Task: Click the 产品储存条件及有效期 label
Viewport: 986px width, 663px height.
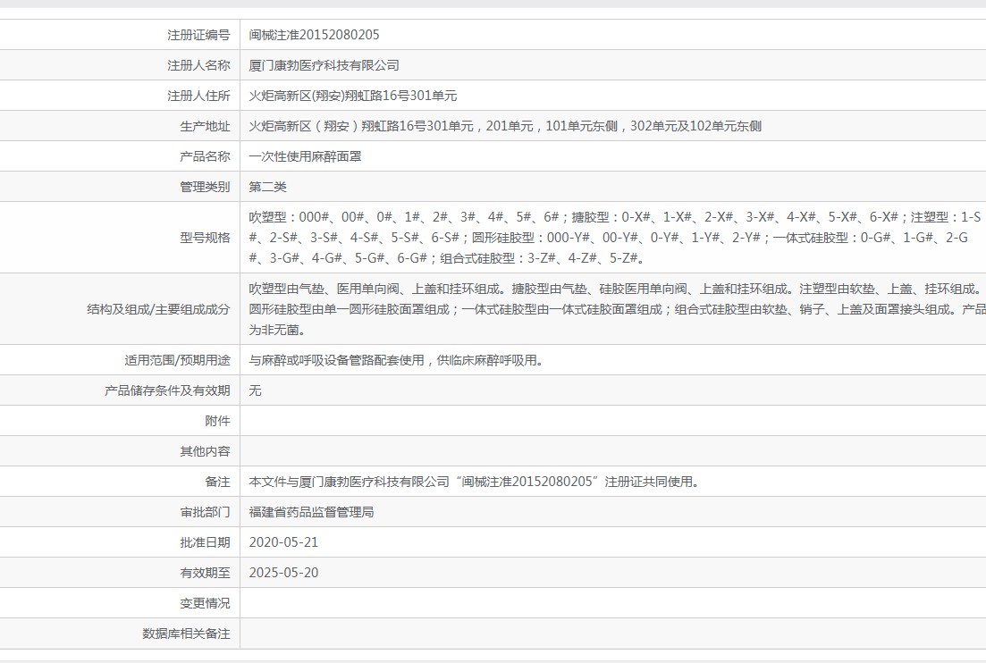Action: click(x=167, y=390)
